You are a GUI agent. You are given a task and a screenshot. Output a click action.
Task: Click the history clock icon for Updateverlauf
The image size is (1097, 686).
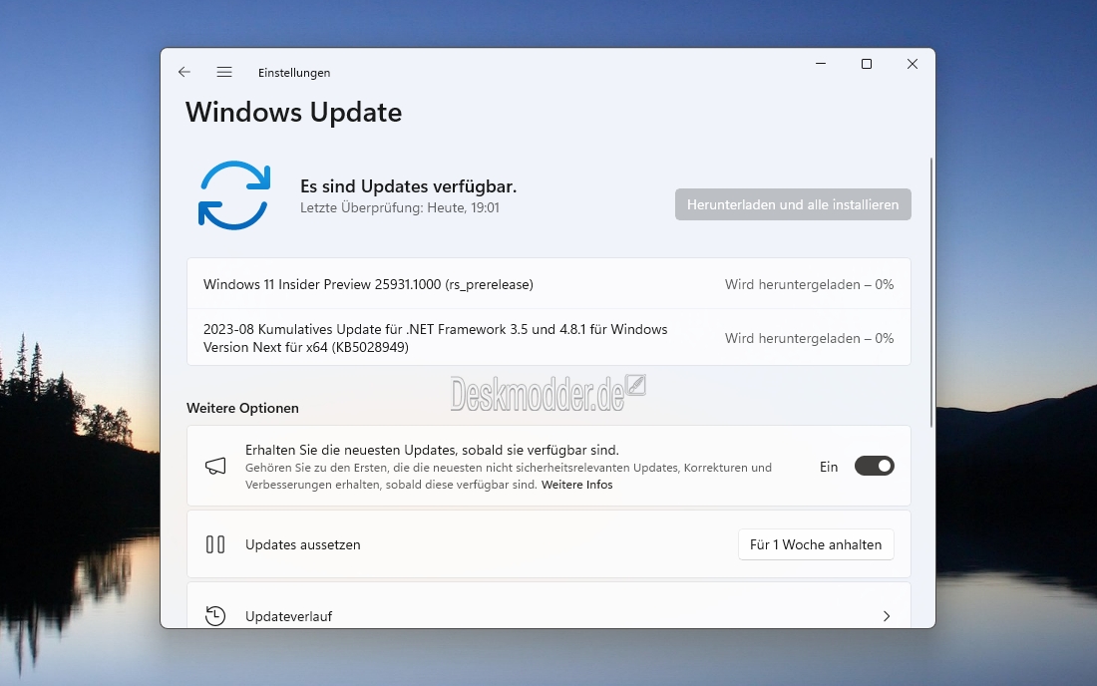pos(215,616)
